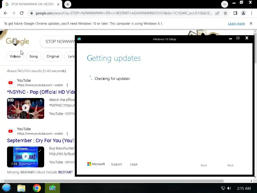Open Support link in Windows 10 Setup
257x193 pixels.
click(x=116, y=164)
